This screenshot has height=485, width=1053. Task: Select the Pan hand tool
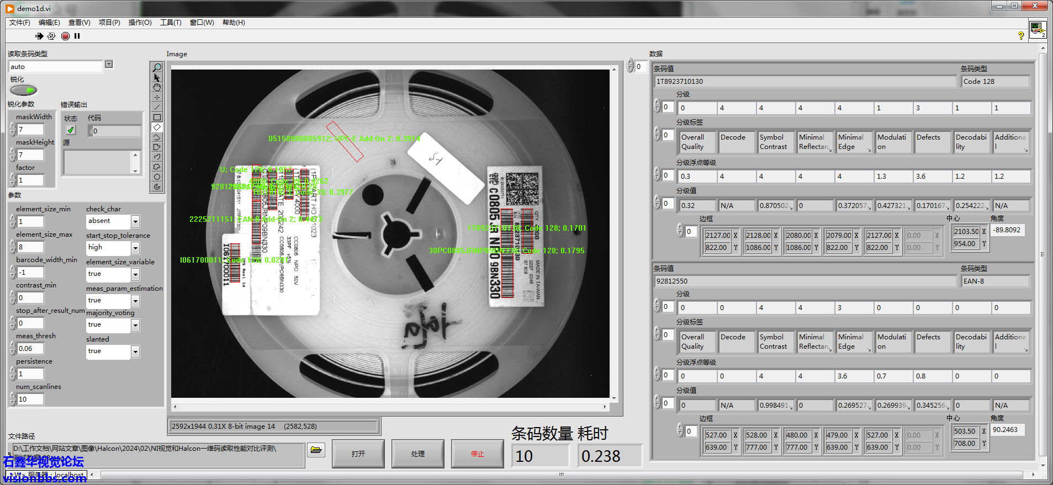[x=157, y=87]
